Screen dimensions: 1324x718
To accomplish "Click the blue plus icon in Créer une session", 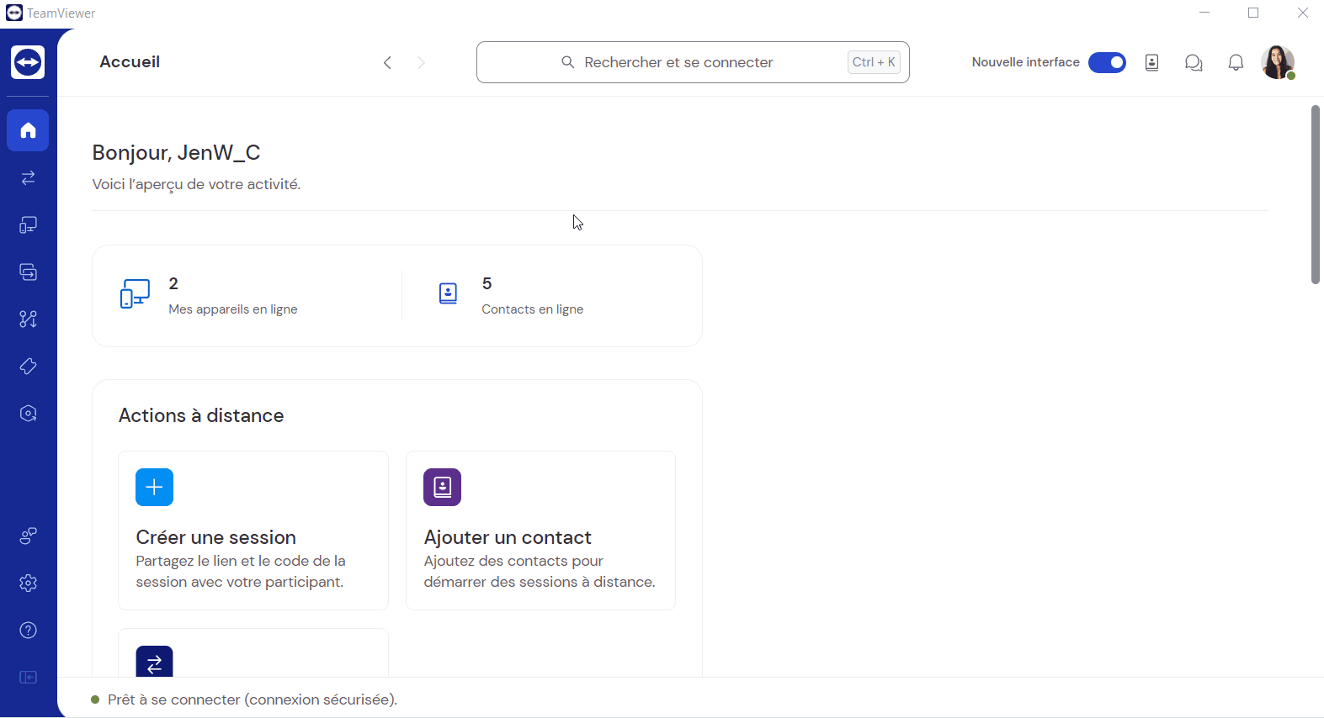I will pyautogui.click(x=154, y=487).
